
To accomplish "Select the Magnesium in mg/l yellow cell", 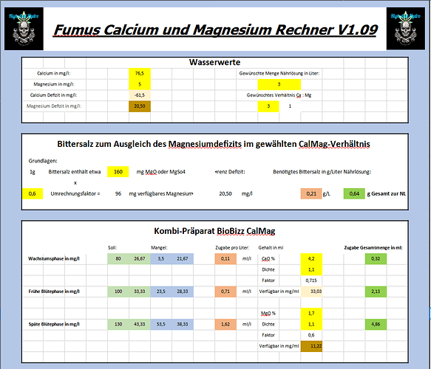I will point(140,84).
